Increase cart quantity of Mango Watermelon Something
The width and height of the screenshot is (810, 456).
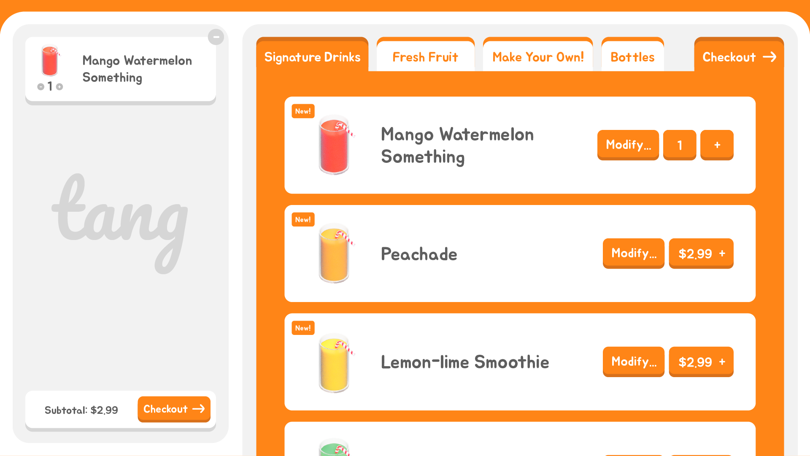coord(59,86)
